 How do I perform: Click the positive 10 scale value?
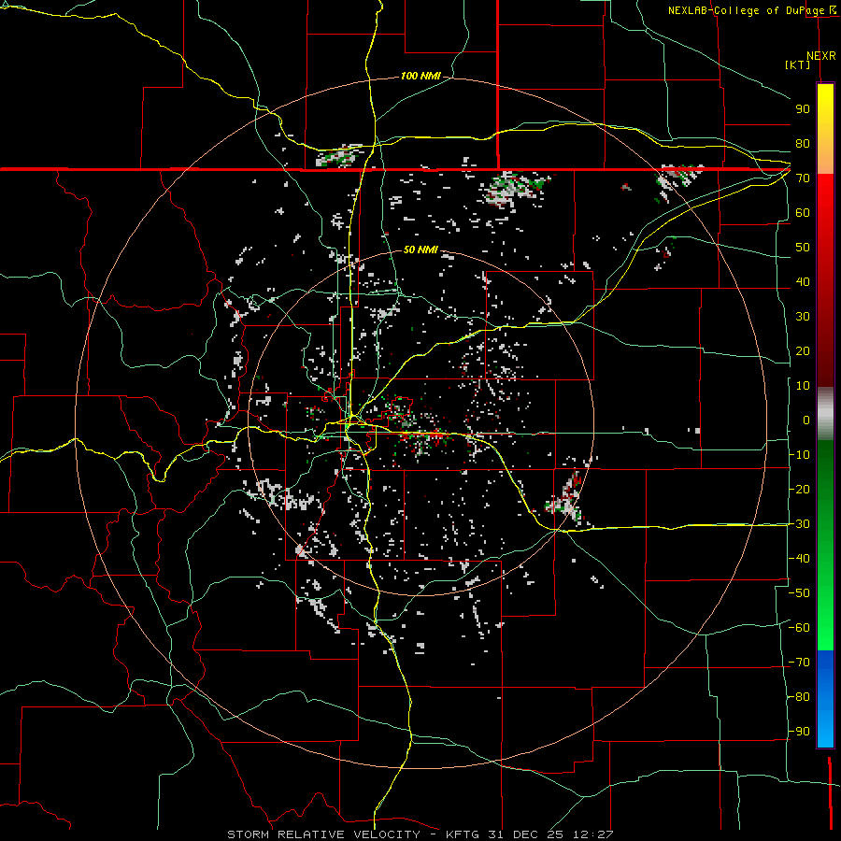click(x=803, y=386)
